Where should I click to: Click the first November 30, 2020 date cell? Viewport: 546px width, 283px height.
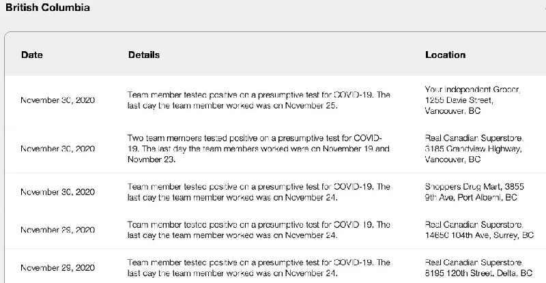point(57,100)
